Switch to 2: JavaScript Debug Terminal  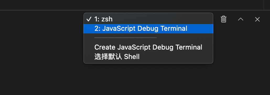click(148, 29)
